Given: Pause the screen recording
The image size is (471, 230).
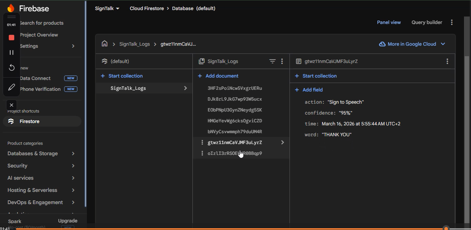Looking at the screenshot, I should [11, 53].
